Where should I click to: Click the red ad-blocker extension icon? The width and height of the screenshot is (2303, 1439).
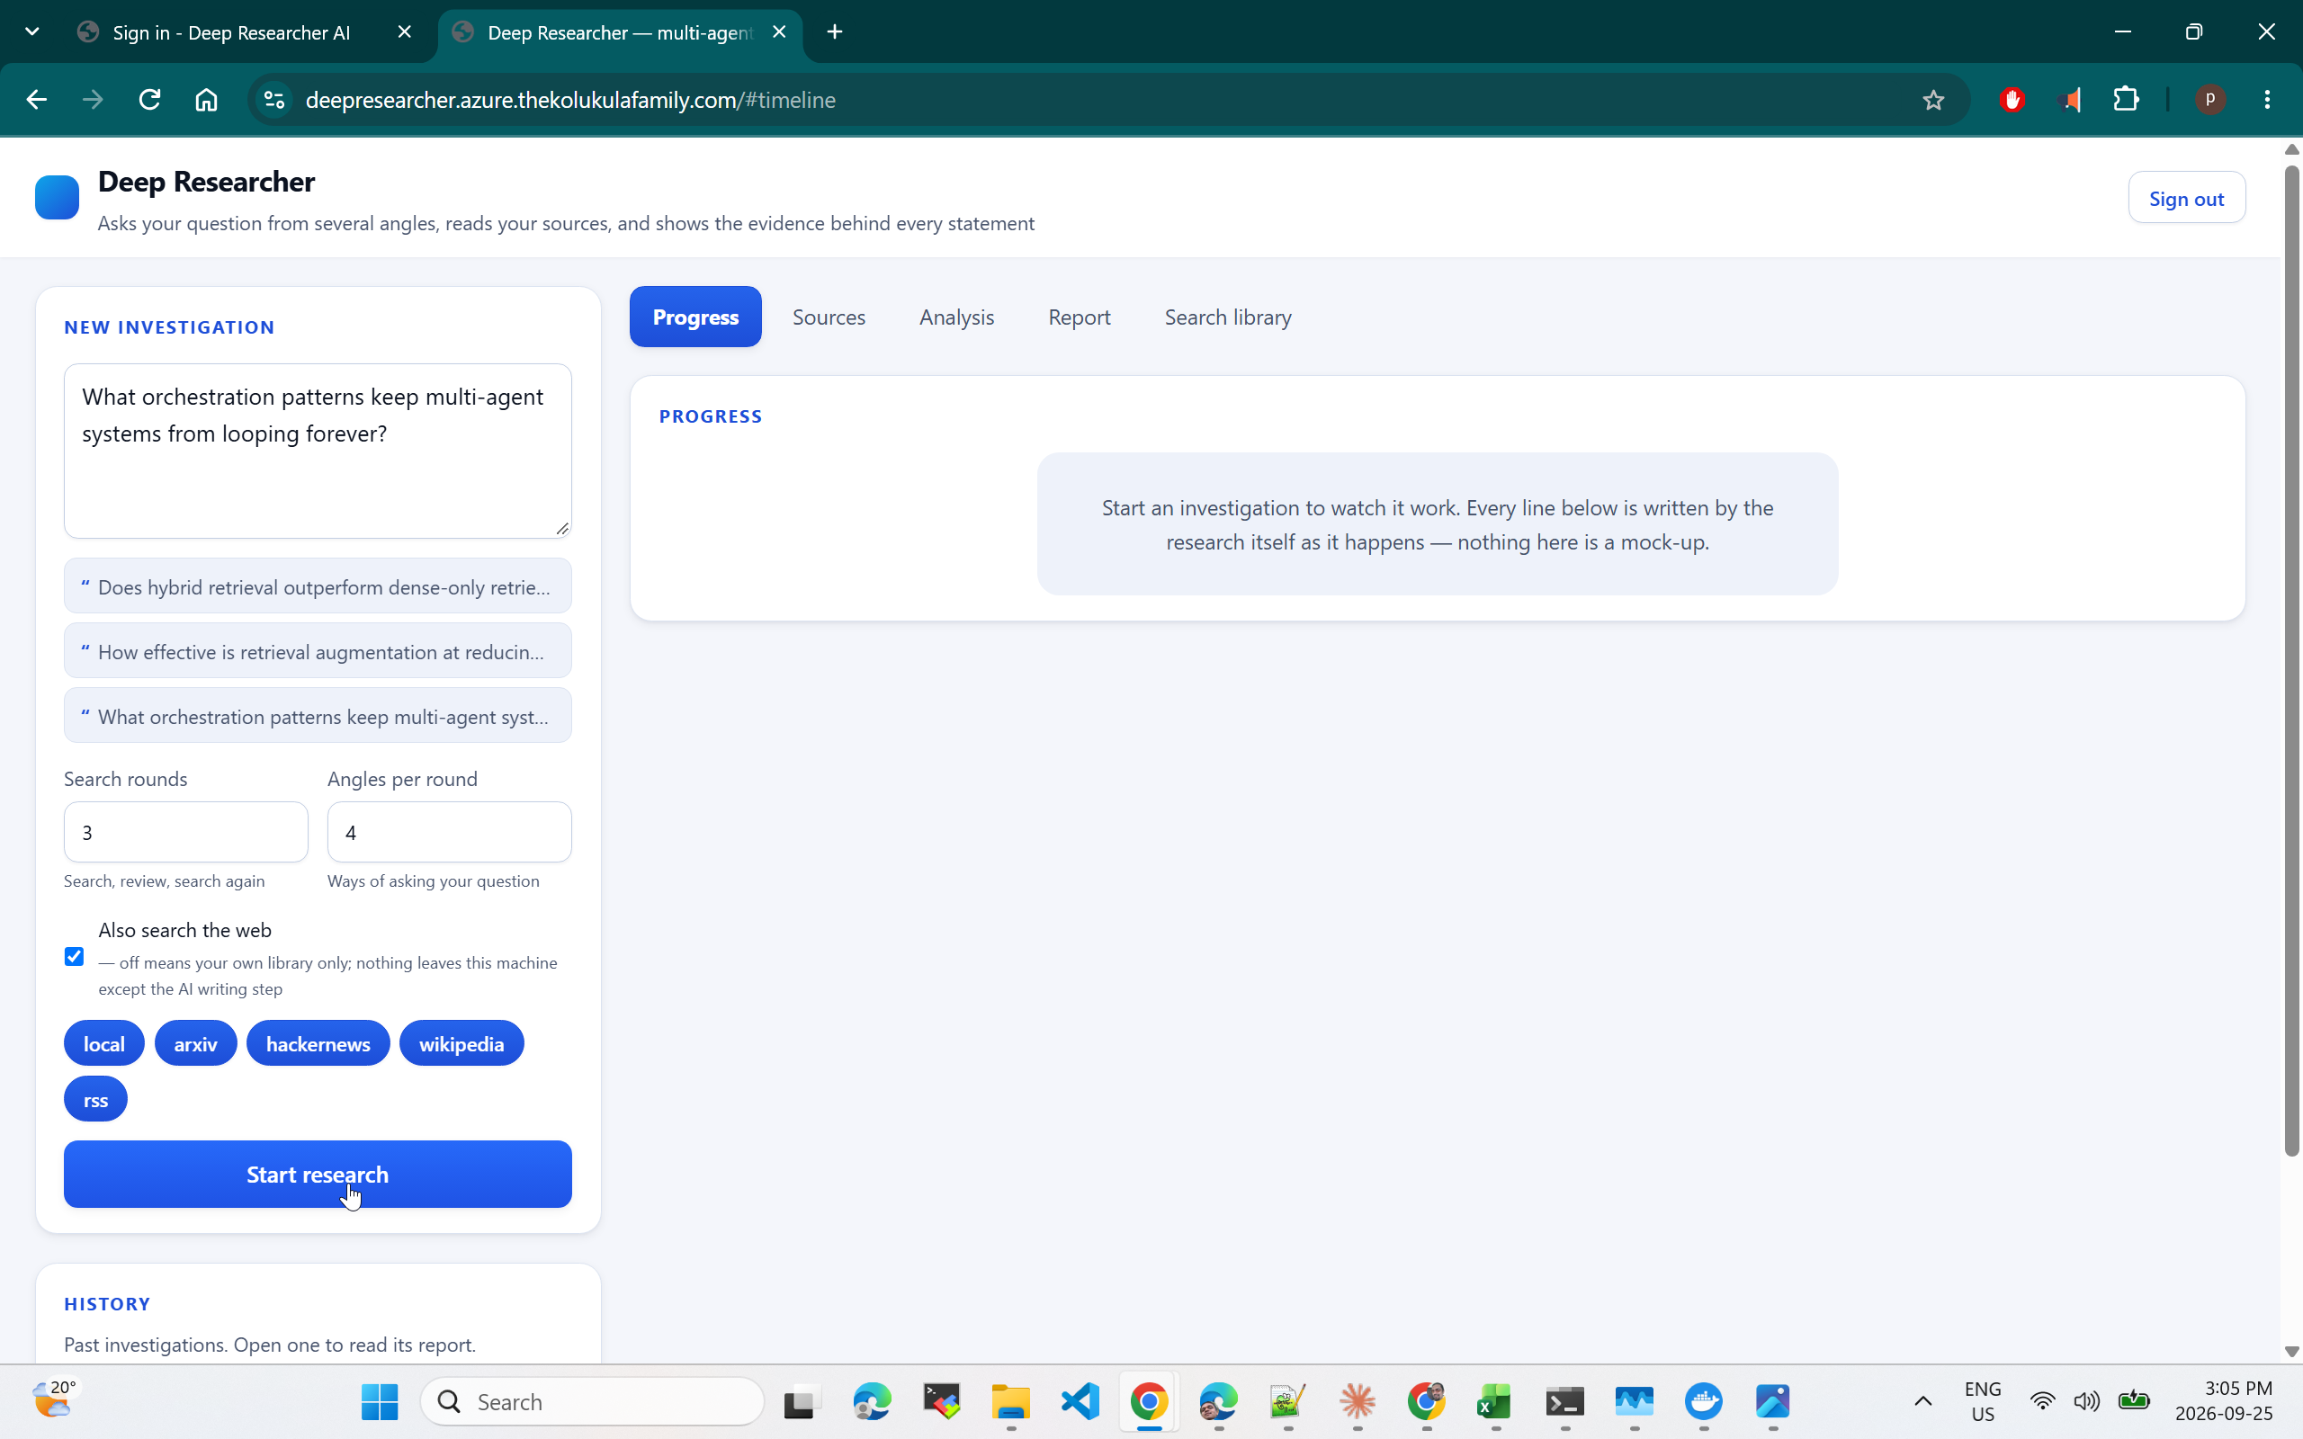coord(2012,100)
